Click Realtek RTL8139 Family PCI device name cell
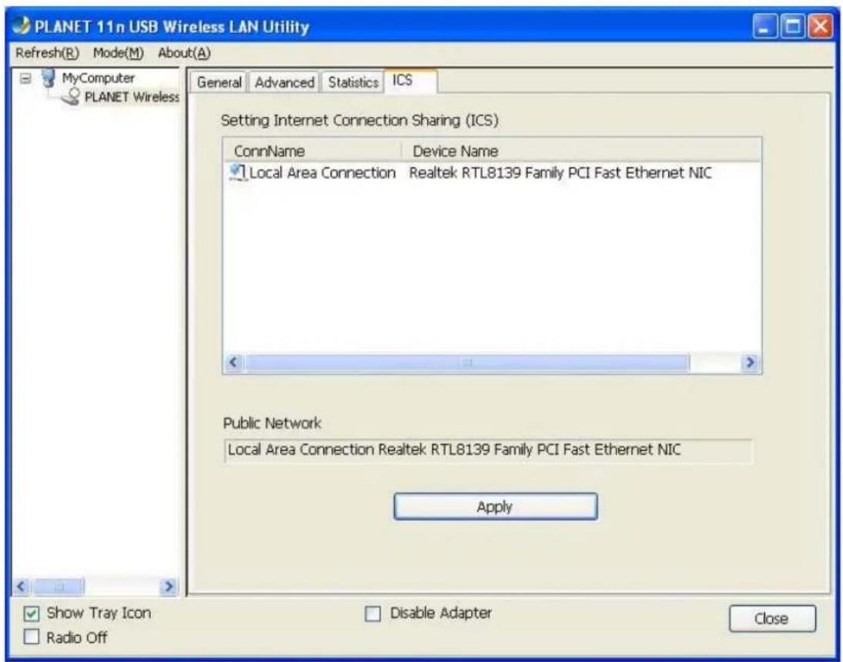 pyautogui.click(x=560, y=172)
